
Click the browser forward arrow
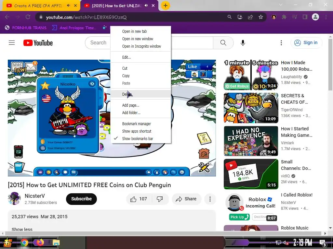(18, 17)
